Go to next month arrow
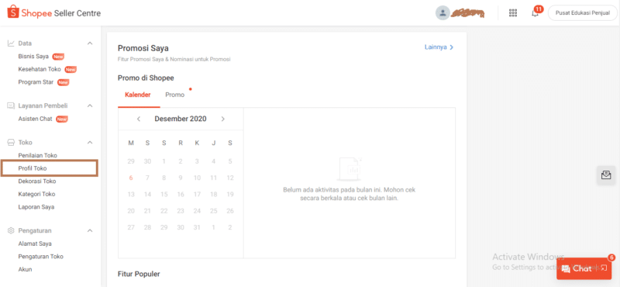 click(x=222, y=119)
